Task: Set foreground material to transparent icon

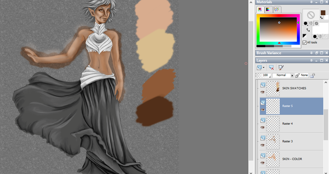Action: tap(316, 24)
